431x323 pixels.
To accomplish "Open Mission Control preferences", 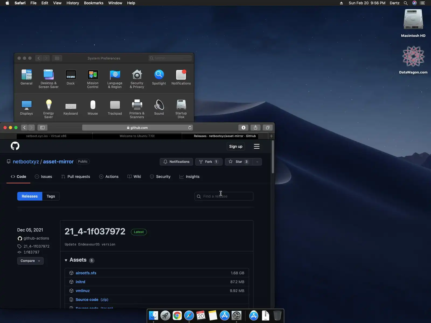I will click(93, 79).
